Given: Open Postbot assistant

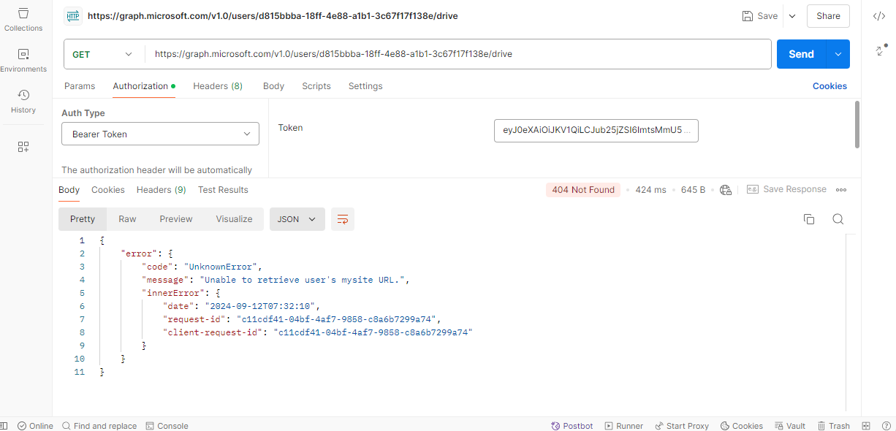Looking at the screenshot, I should pyautogui.click(x=572, y=426).
